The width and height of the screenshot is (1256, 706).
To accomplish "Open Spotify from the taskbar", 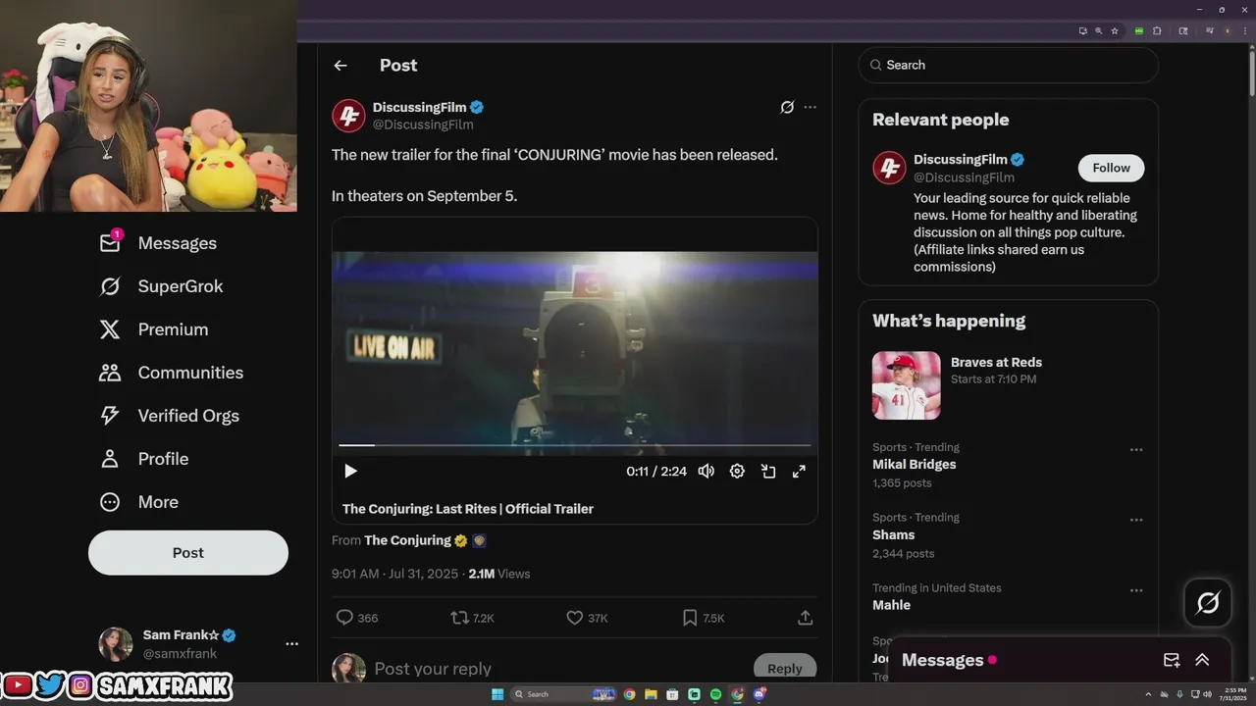I will (715, 694).
